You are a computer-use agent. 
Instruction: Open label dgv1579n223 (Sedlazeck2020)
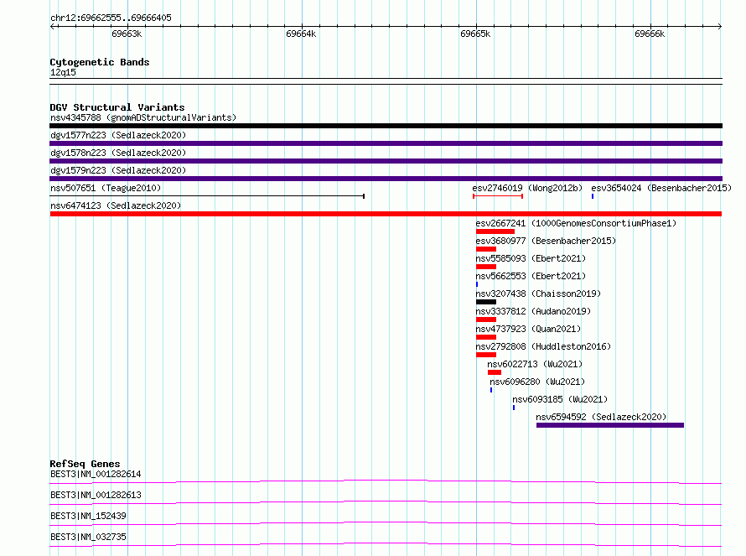click(x=118, y=170)
